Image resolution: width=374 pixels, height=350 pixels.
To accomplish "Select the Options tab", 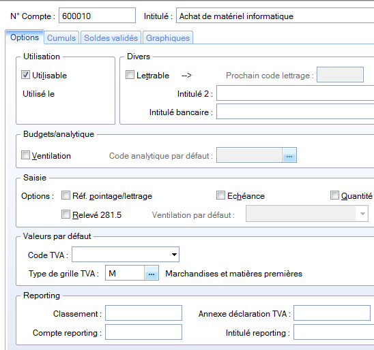I will (x=25, y=37).
